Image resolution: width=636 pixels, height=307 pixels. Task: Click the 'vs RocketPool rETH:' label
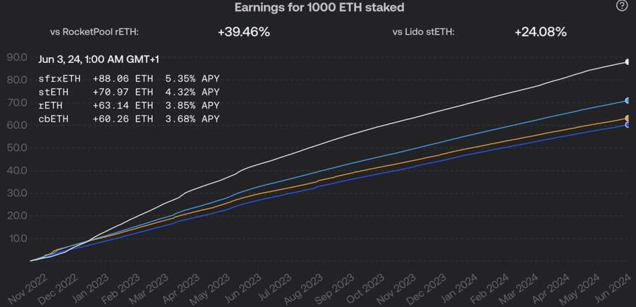coord(95,32)
